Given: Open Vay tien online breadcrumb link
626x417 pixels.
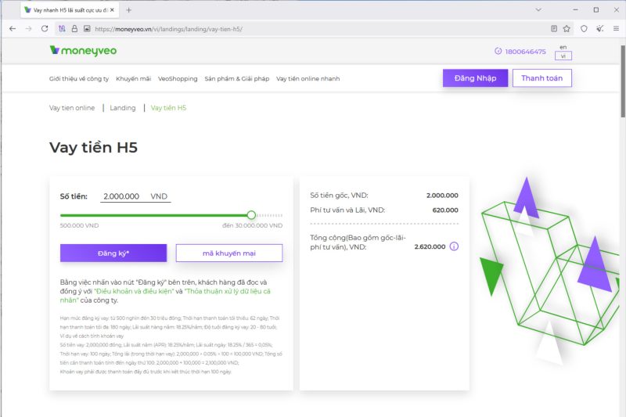Looking at the screenshot, I should point(72,108).
